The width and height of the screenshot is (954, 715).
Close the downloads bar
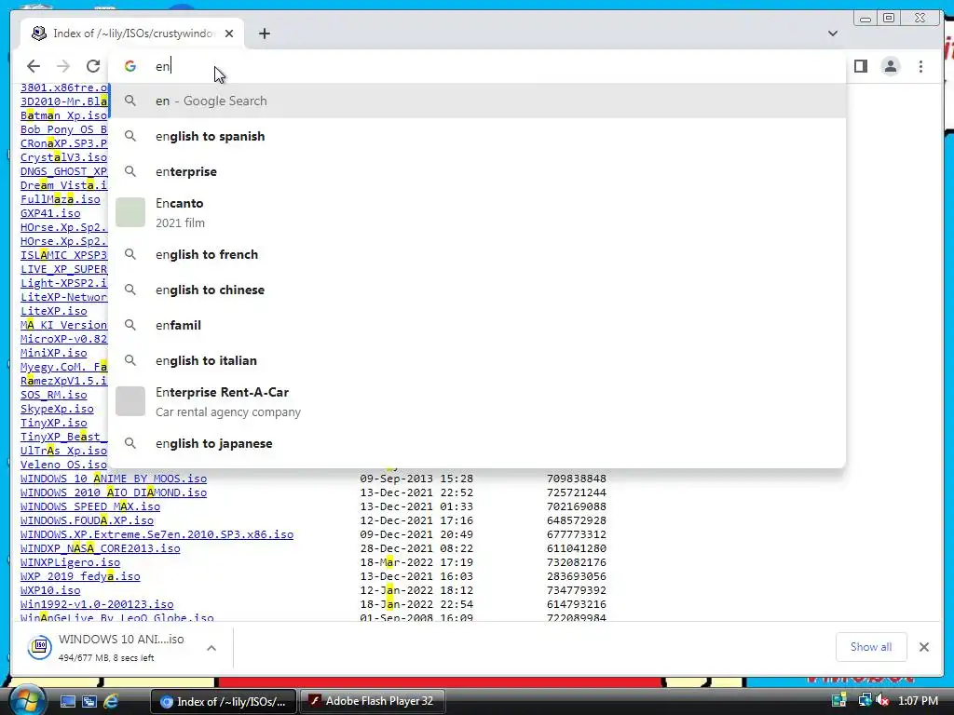click(x=924, y=647)
